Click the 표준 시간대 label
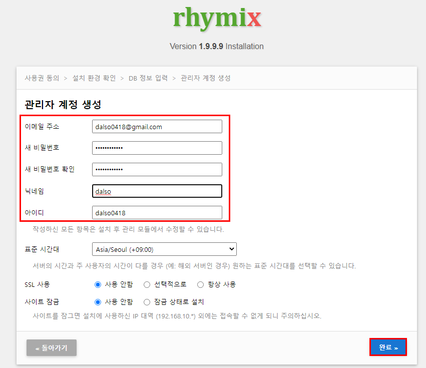This screenshot has width=426, height=368. [42, 249]
